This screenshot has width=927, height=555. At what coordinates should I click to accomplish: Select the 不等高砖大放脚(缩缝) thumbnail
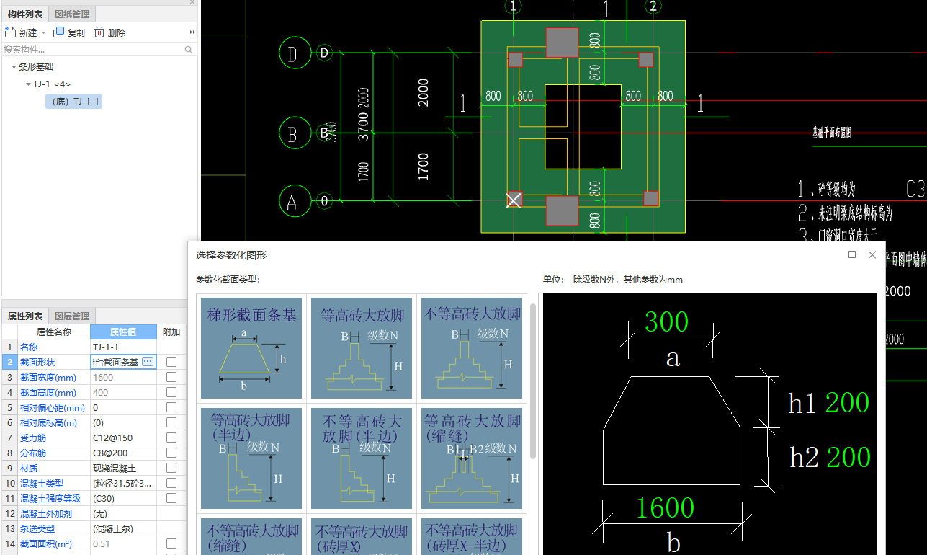coord(251,536)
